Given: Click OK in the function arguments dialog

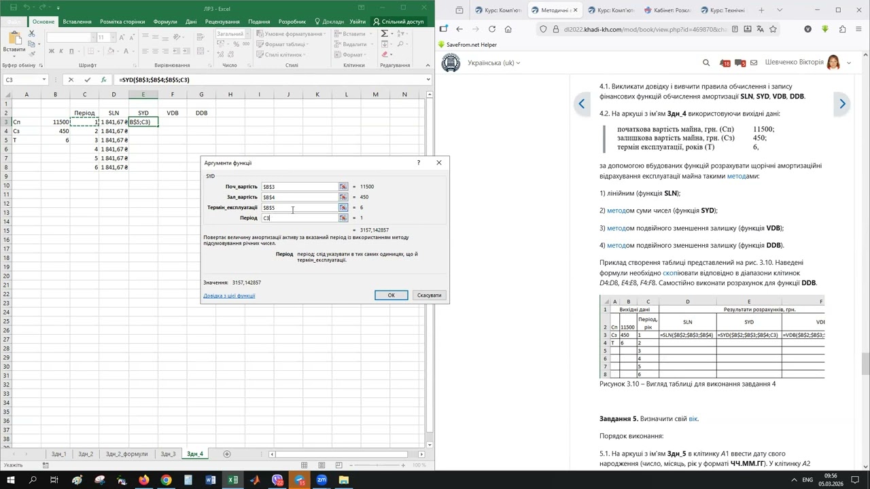Looking at the screenshot, I should pyautogui.click(x=391, y=295).
